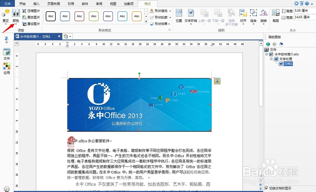Open the new document button dropdown arrow
The image size is (316, 192).
tap(70, 36)
